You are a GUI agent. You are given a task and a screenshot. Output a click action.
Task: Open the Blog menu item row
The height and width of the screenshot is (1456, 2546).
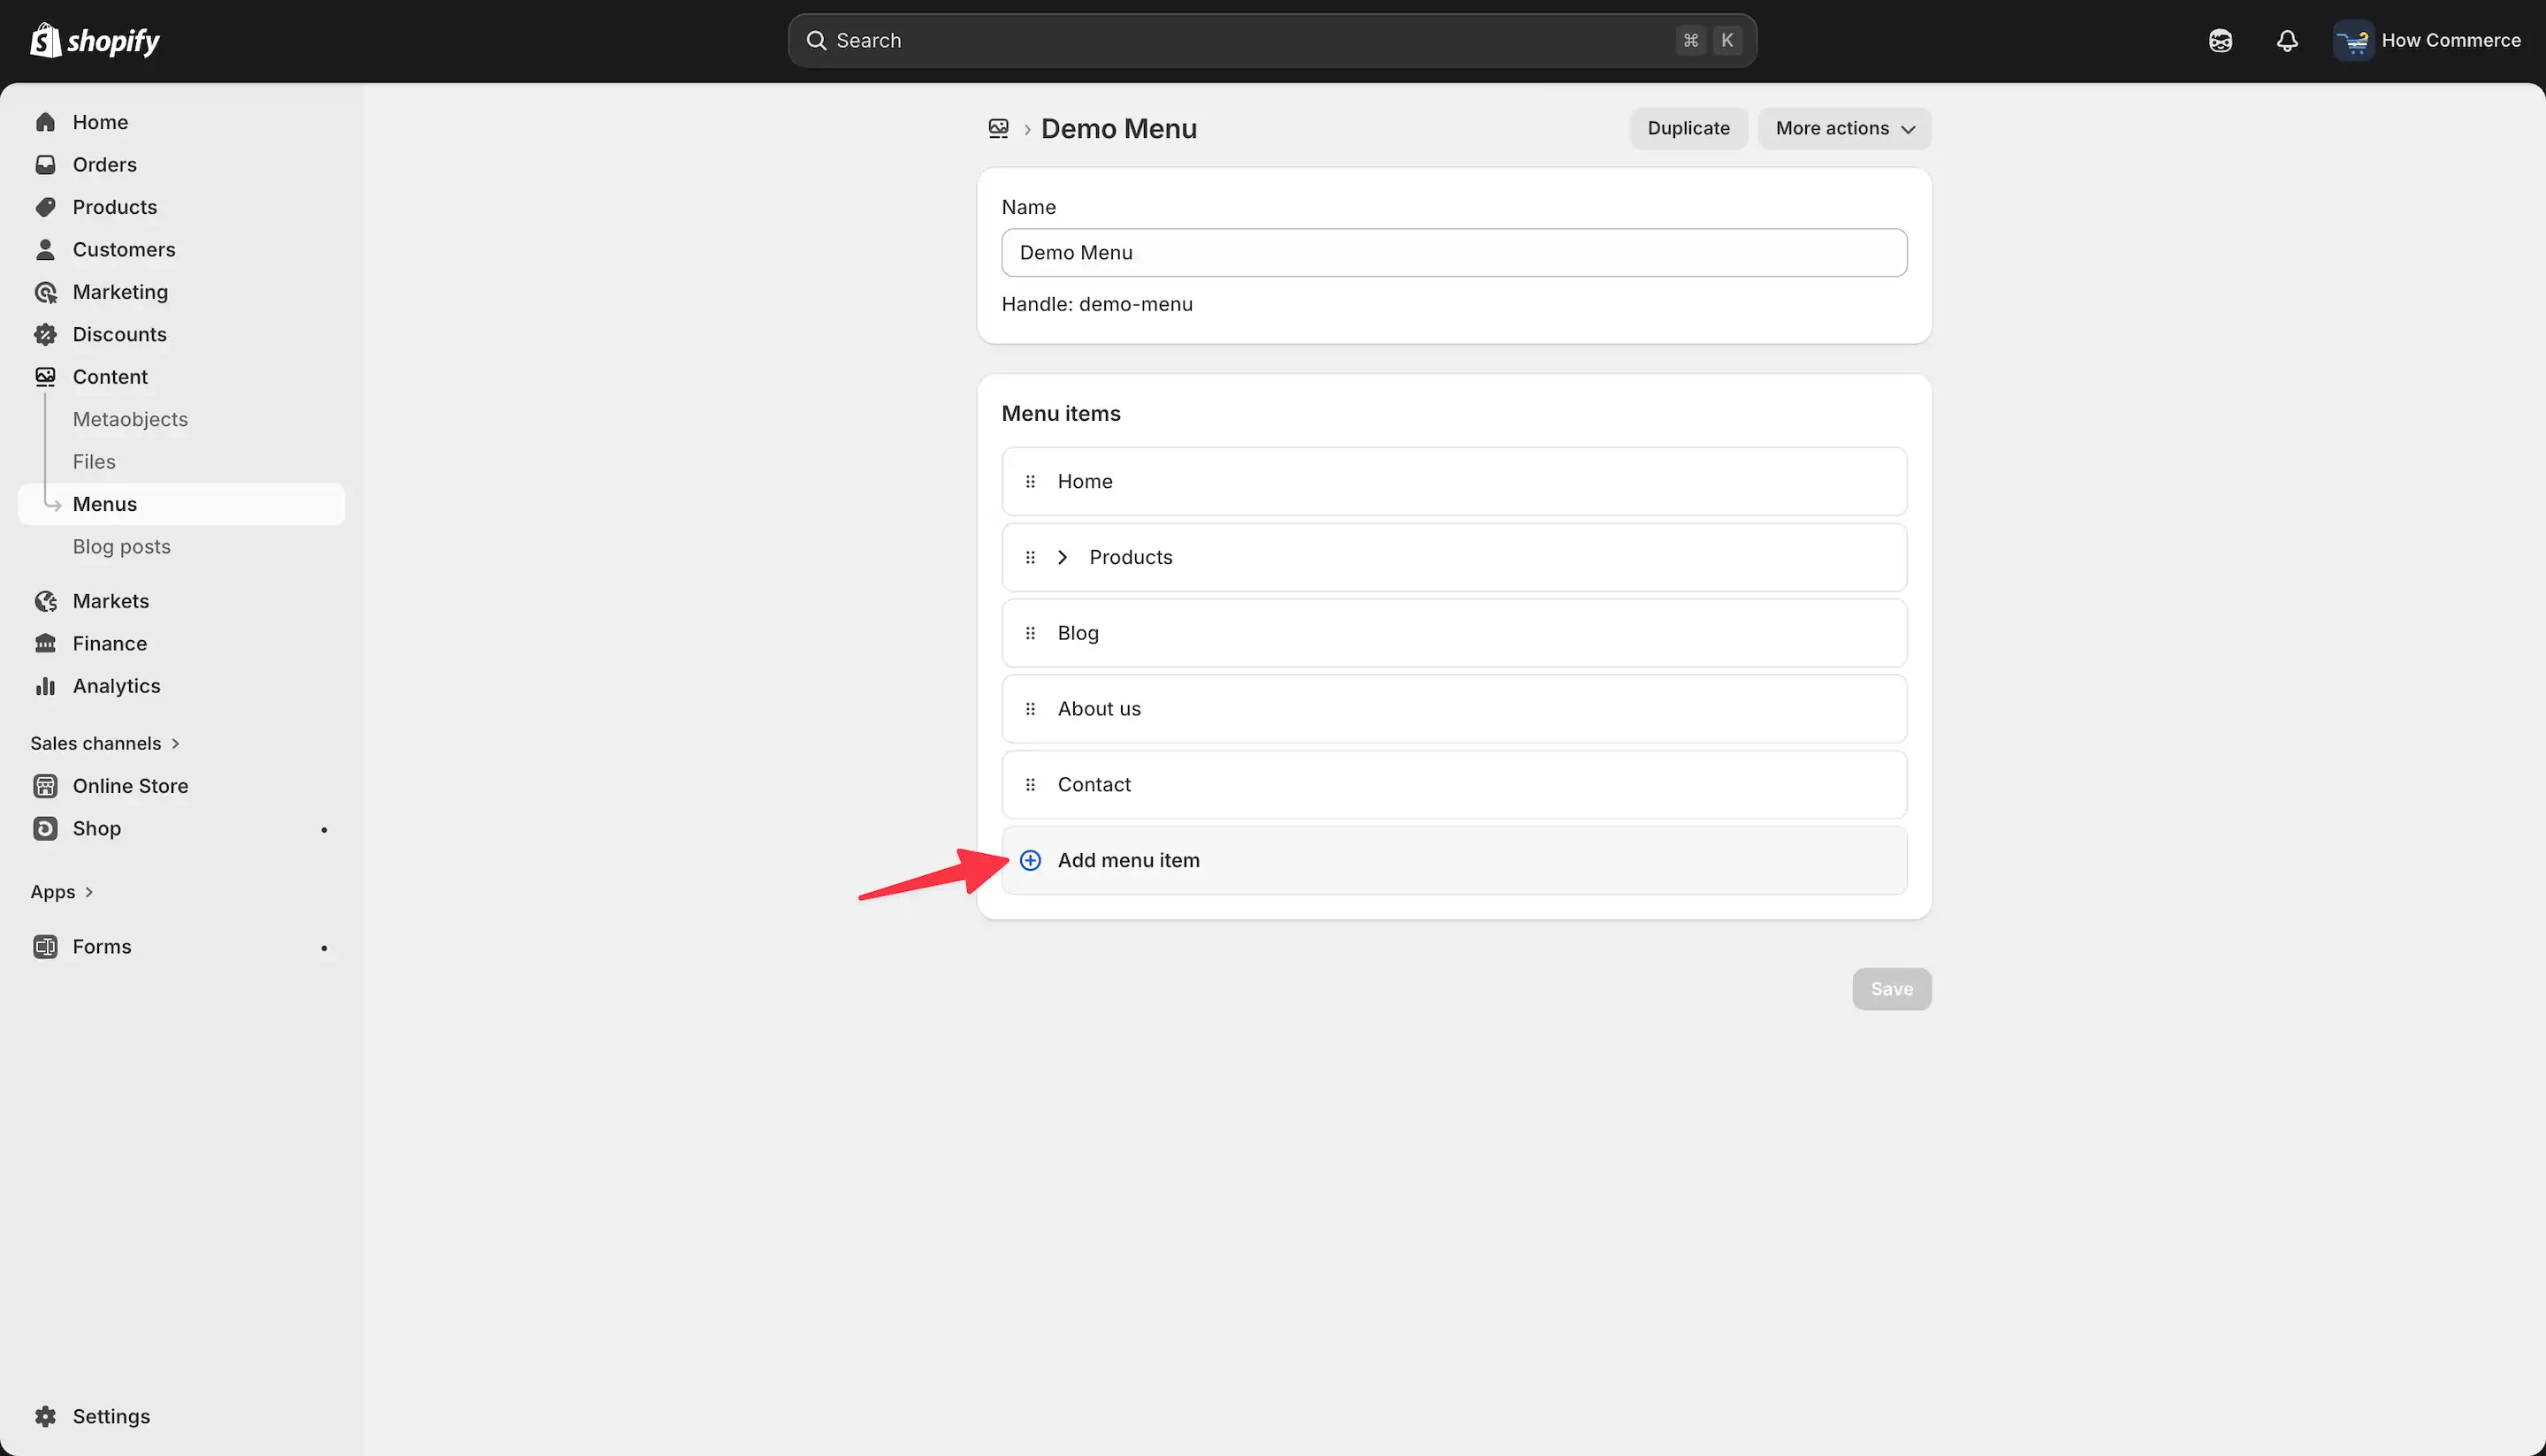click(x=1454, y=633)
